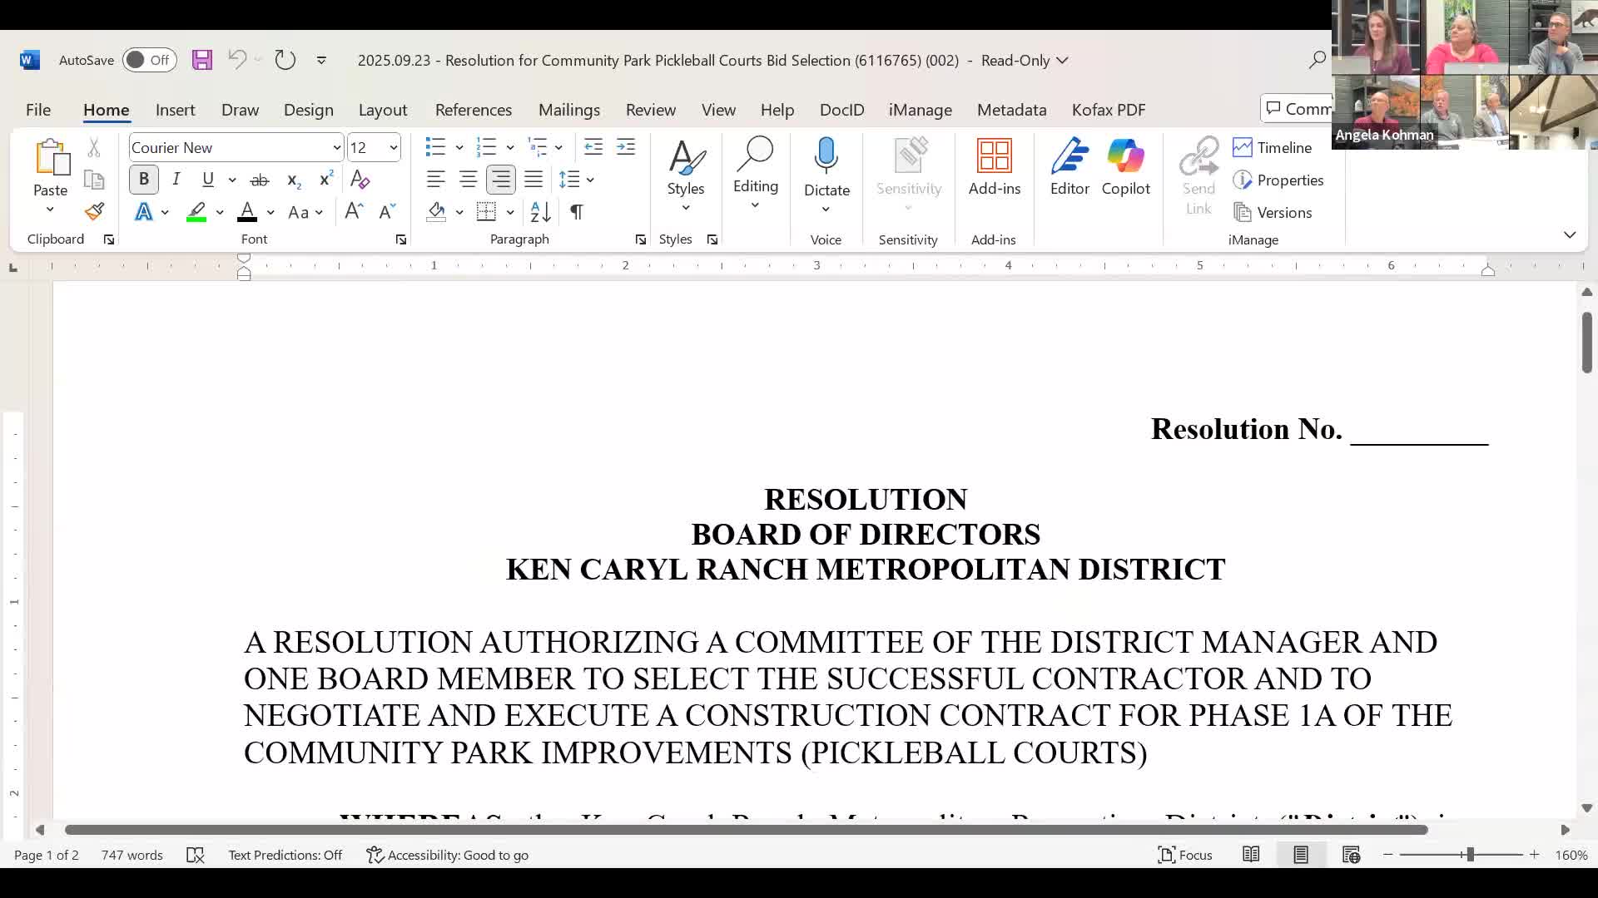Adjust the zoom level slider

point(1470,855)
